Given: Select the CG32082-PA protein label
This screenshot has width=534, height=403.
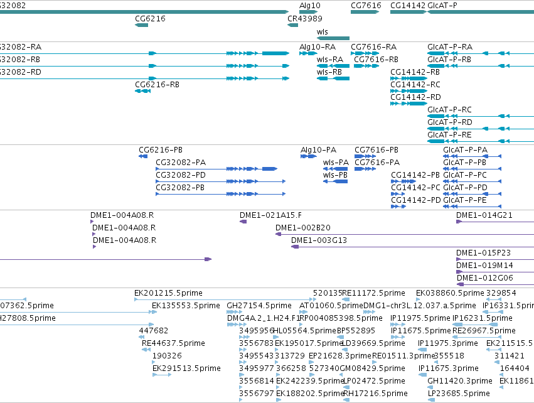Looking at the screenshot, I should (x=181, y=163).
